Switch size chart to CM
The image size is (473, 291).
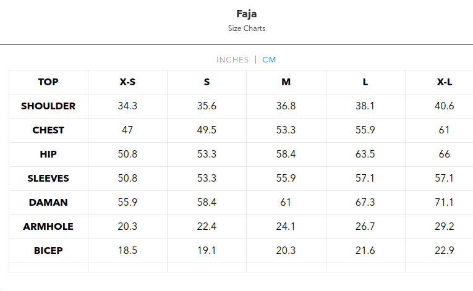pos(269,60)
